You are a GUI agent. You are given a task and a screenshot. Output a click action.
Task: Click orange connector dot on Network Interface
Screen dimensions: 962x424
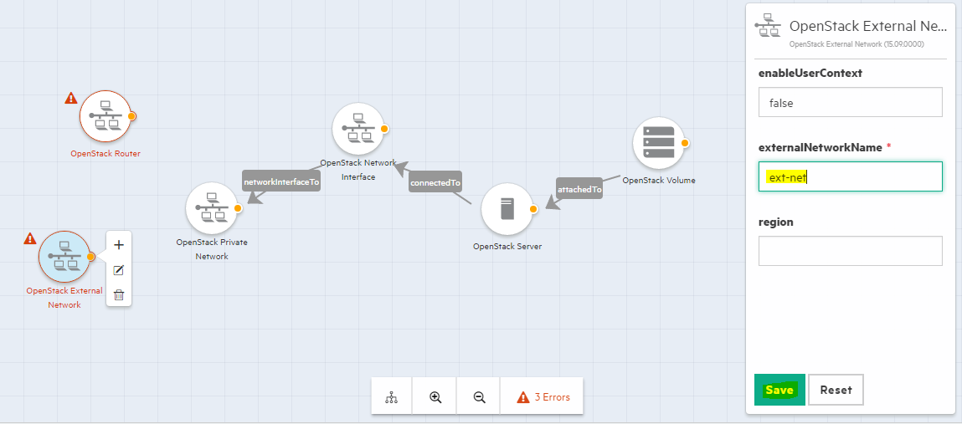coord(384,130)
